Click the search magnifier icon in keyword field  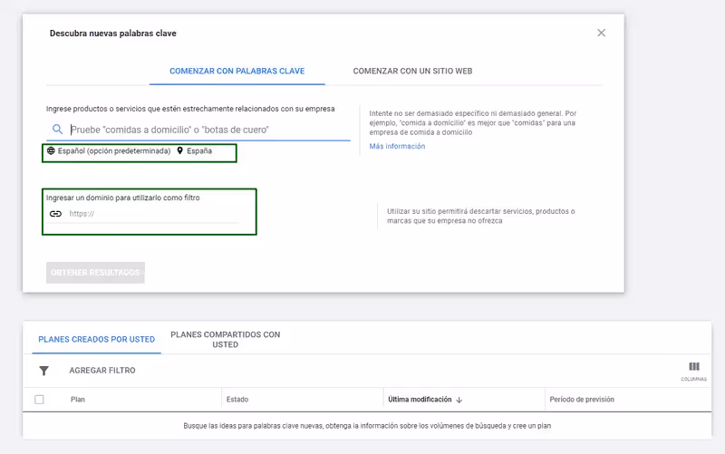pos(57,129)
